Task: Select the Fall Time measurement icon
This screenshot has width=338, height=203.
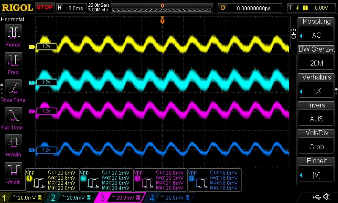Action: pos(13,116)
